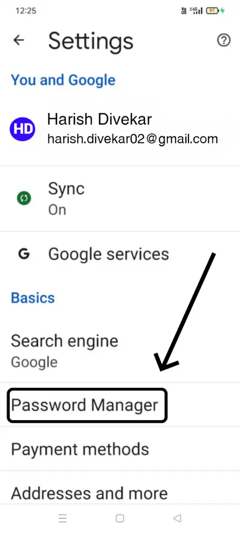Tap the harish.divekar02@gmail.com email text

[x=132, y=138]
